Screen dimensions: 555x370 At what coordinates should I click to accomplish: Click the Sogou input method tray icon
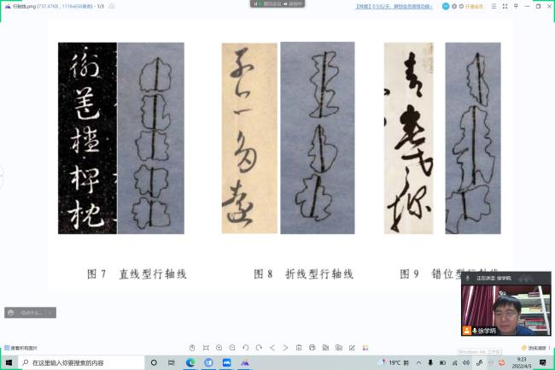(x=501, y=362)
